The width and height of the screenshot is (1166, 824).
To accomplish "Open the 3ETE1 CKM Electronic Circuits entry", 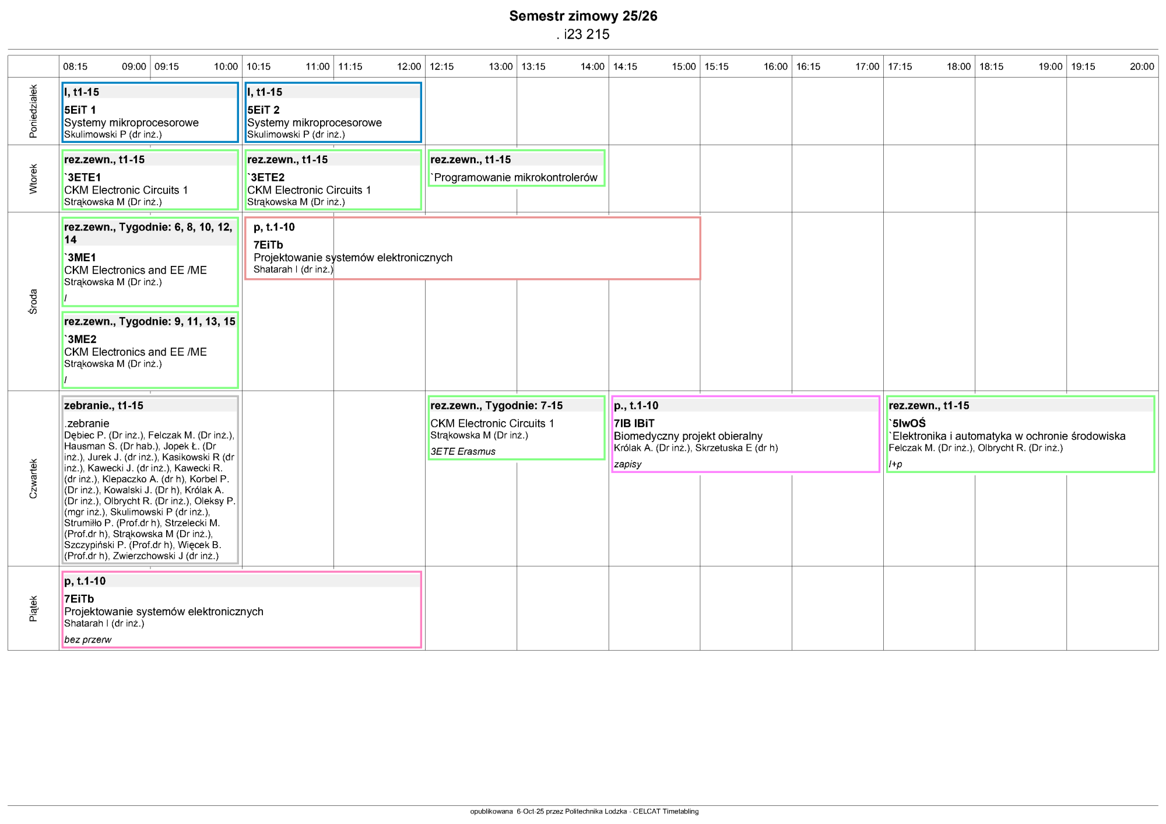I will 150,180.
